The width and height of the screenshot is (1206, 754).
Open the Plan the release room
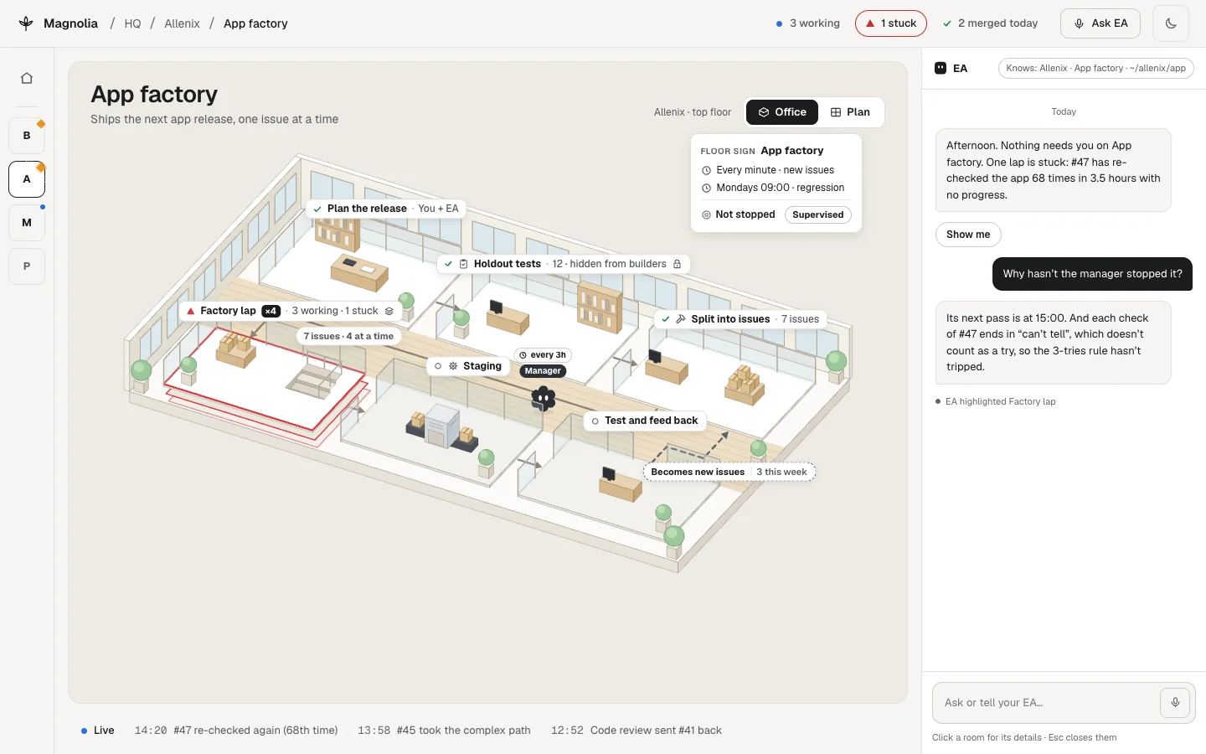(385, 209)
